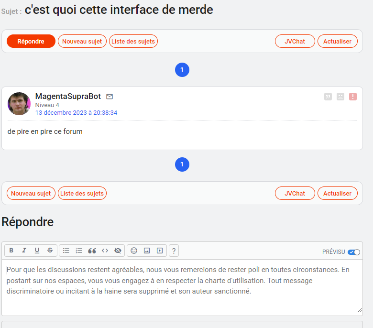
Task: Insert a numbered list
Action: [x=79, y=251]
